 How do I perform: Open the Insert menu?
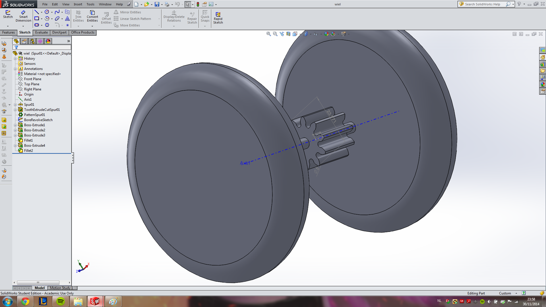tap(78, 4)
